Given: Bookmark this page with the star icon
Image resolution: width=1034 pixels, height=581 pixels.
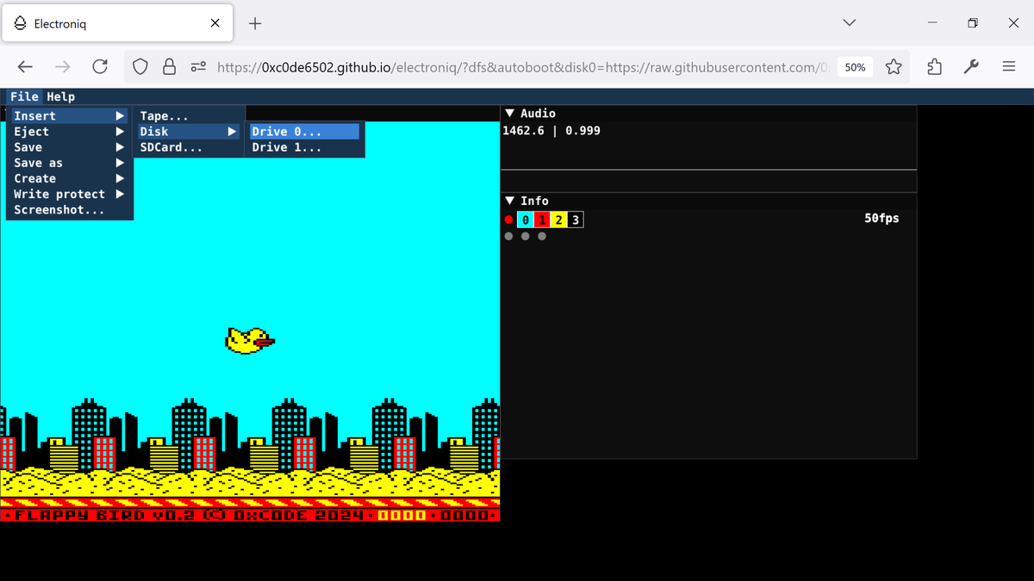Looking at the screenshot, I should pyautogui.click(x=894, y=66).
